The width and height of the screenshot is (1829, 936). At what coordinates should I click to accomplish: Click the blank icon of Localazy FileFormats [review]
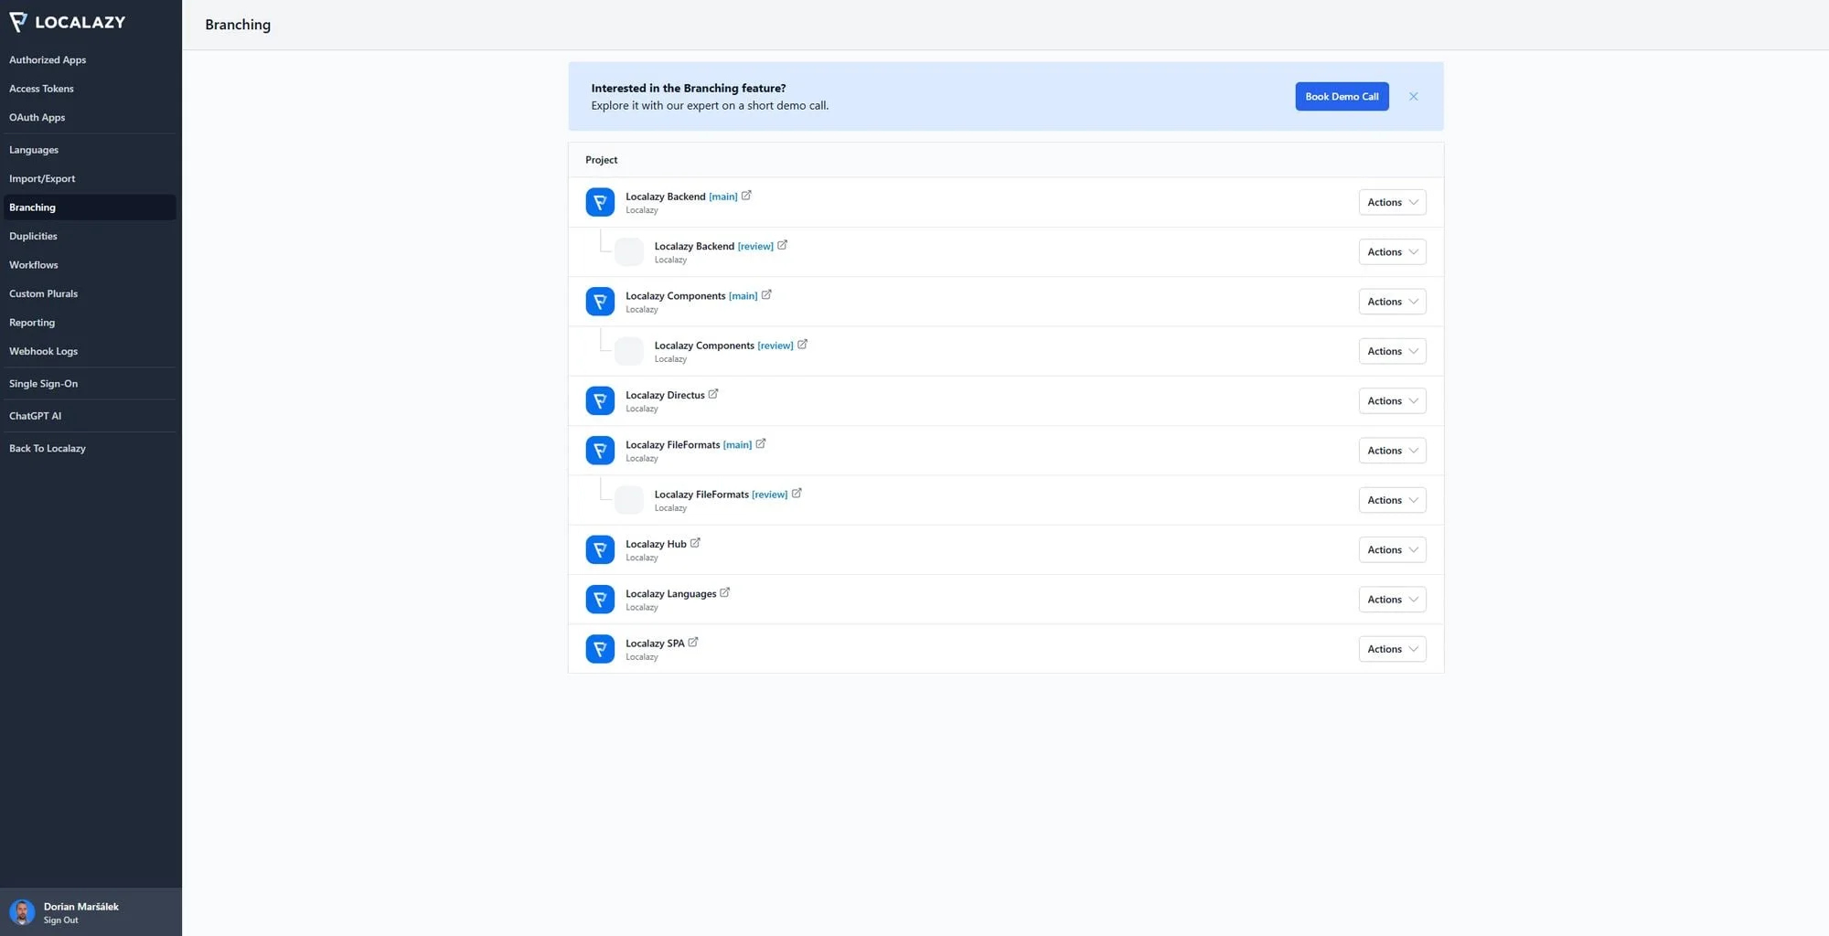tap(629, 500)
